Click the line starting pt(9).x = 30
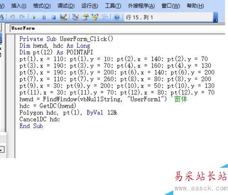Screen dimensions: 228x195 117,85
